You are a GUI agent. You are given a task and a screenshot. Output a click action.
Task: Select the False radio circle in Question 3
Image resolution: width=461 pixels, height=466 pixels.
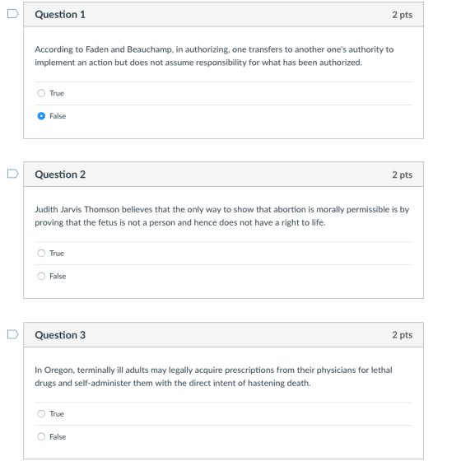coord(41,436)
